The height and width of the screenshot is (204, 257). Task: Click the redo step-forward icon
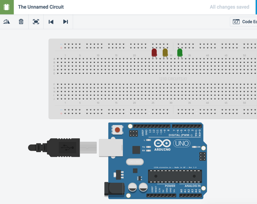tap(65, 22)
